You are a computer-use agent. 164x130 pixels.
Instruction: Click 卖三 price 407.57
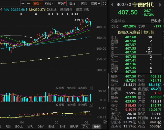[x=130, y=45]
